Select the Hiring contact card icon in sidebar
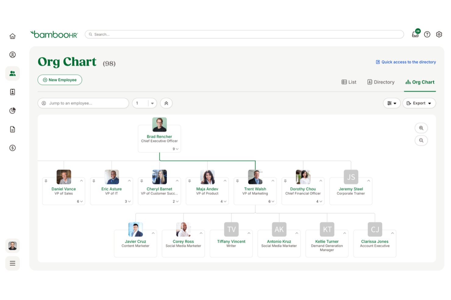This screenshot has height=300, width=451. [x=12, y=92]
